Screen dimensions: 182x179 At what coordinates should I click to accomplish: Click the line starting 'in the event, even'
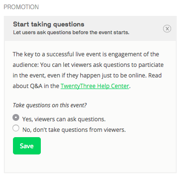(x=87, y=76)
